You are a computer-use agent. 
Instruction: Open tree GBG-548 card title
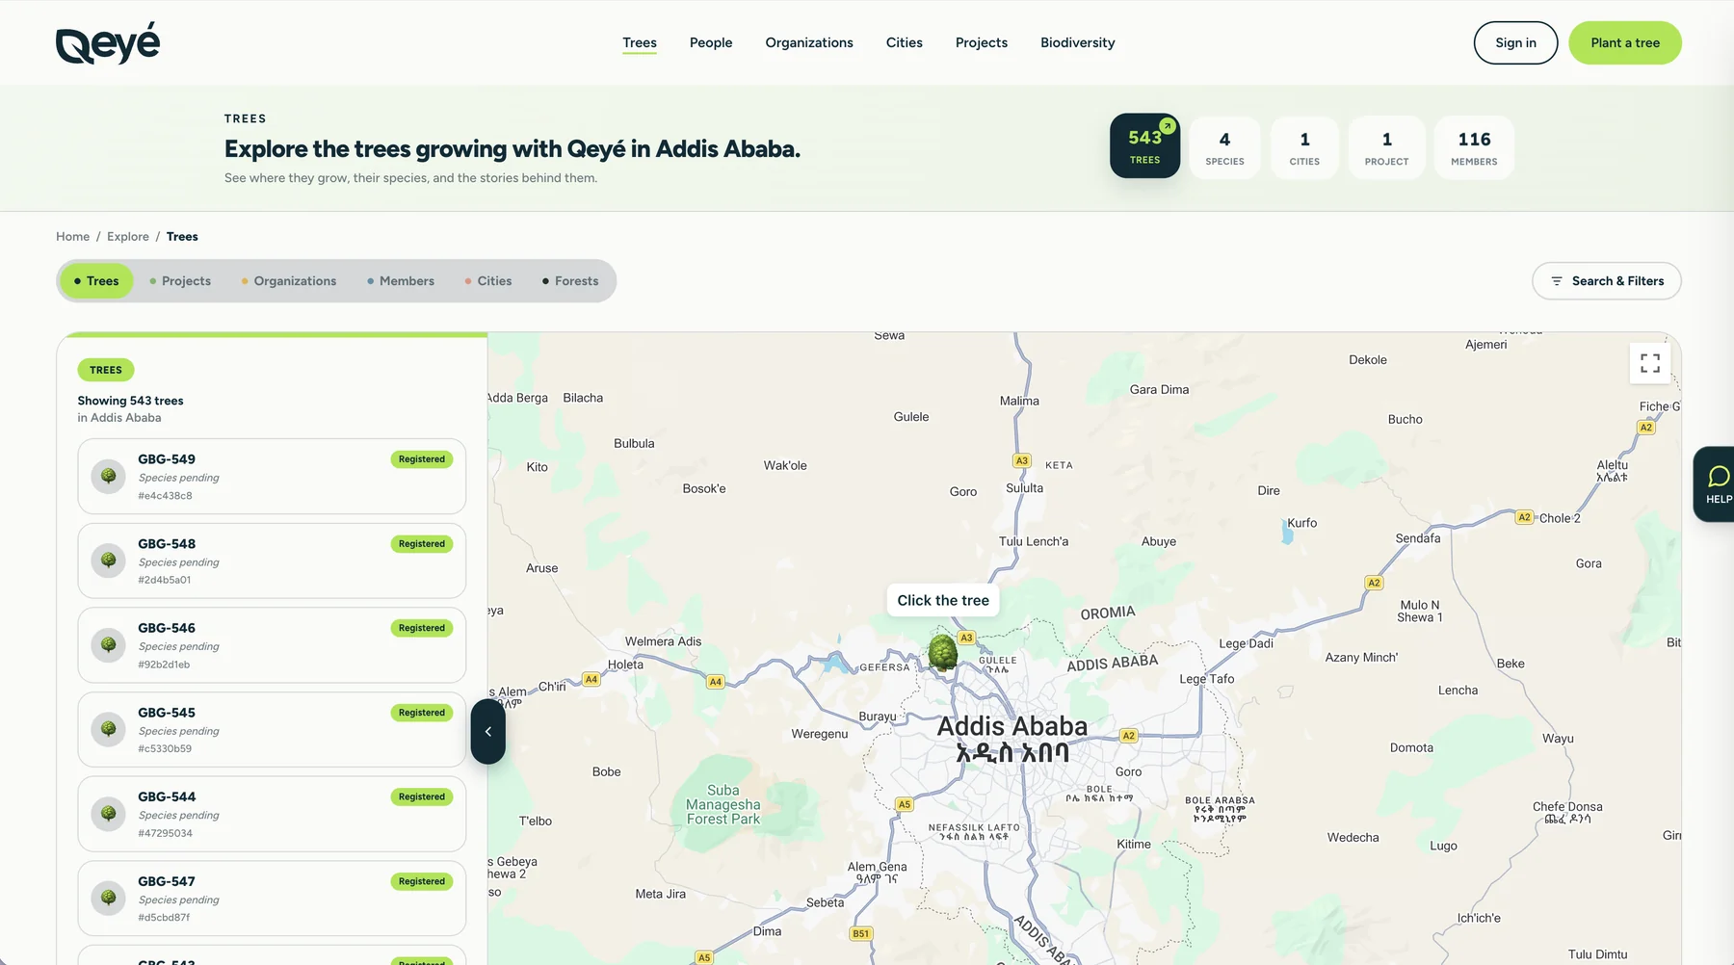(x=167, y=544)
